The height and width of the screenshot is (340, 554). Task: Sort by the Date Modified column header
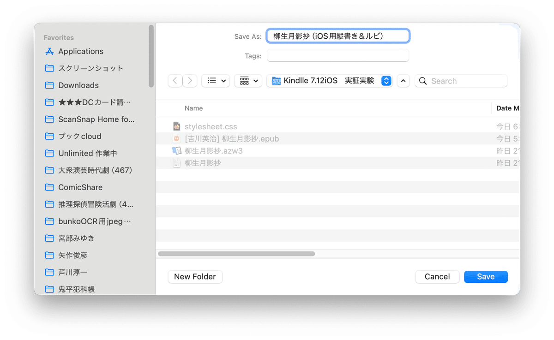coord(508,108)
